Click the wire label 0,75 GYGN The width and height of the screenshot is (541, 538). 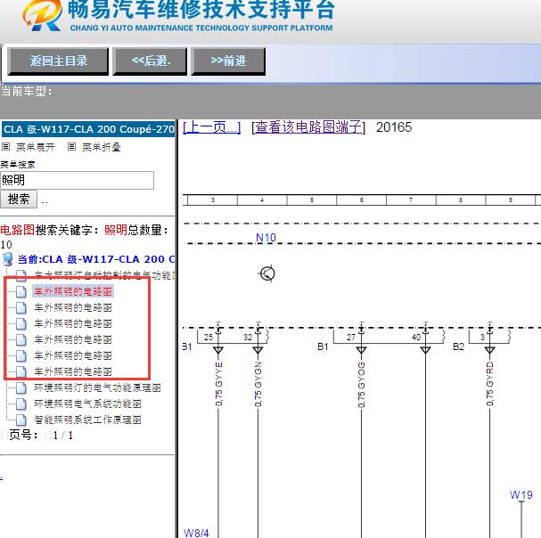258,384
